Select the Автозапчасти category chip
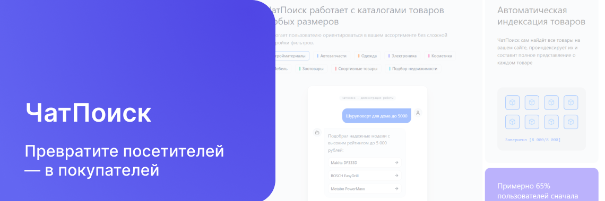Screen dimensions: 605x201 tap(332, 56)
